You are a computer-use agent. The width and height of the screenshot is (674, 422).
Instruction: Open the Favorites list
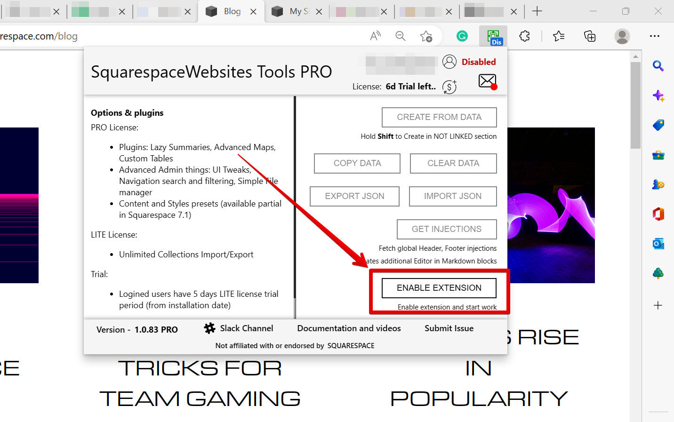click(559, 36)
